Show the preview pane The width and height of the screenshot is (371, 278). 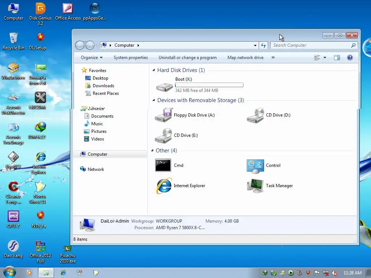(337, 58)
